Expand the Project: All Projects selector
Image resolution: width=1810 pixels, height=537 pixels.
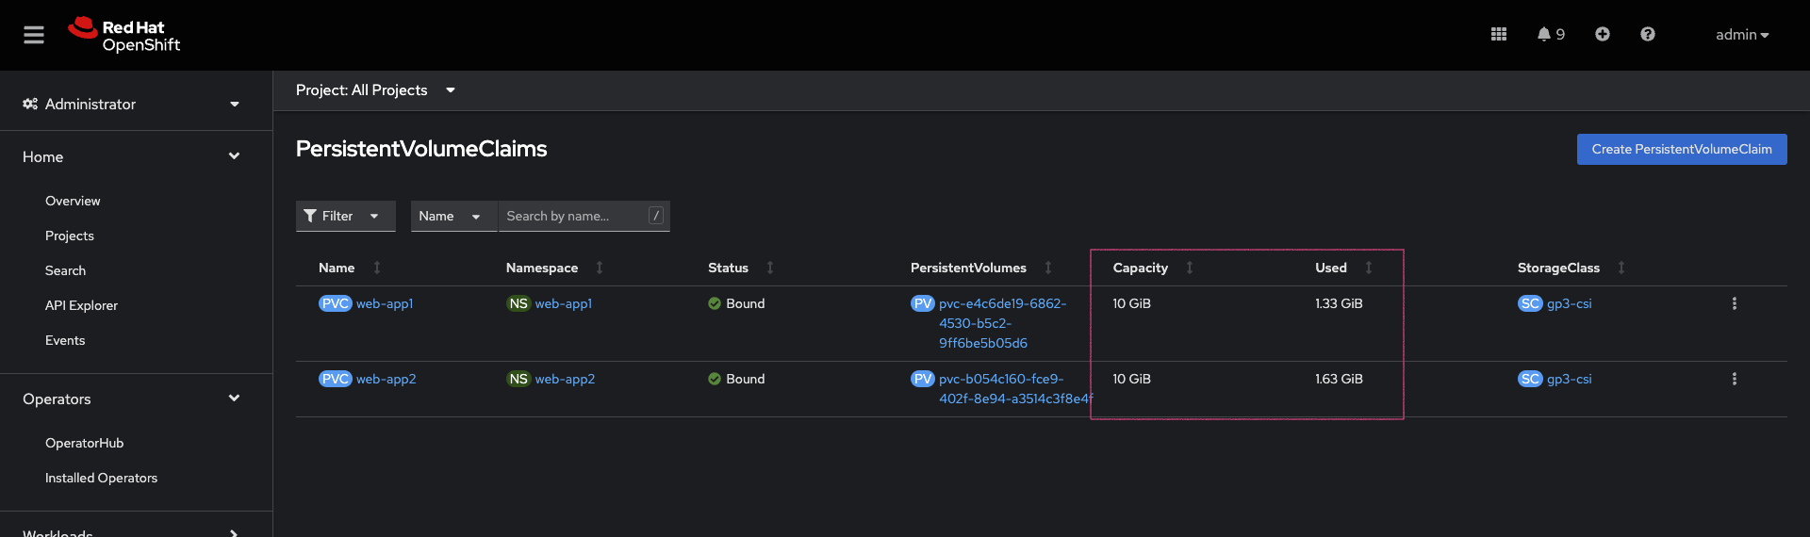[x=375, y=90]
